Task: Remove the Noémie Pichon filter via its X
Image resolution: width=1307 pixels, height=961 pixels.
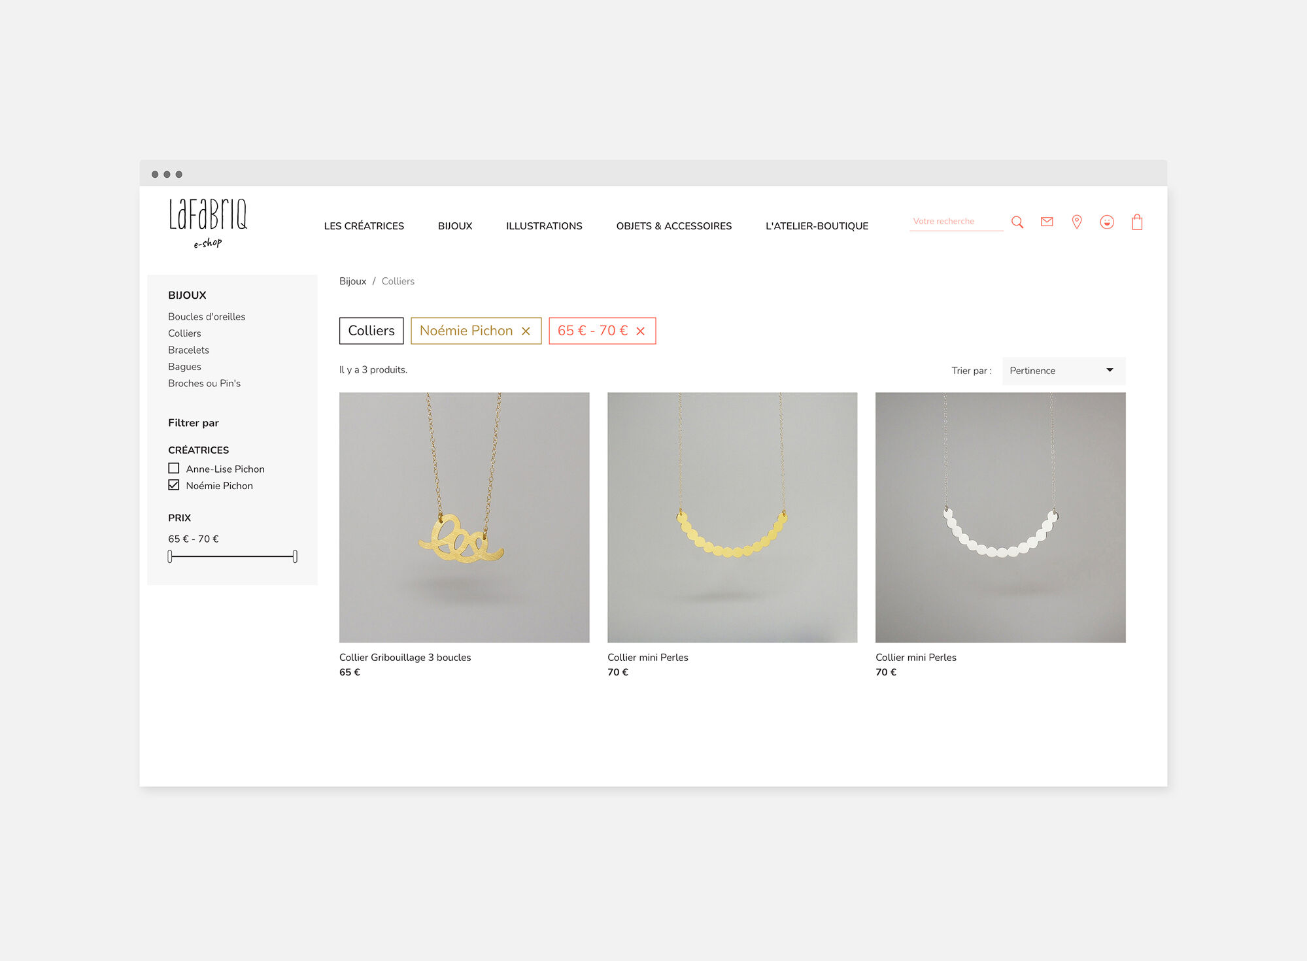Action: coord(526,331)
